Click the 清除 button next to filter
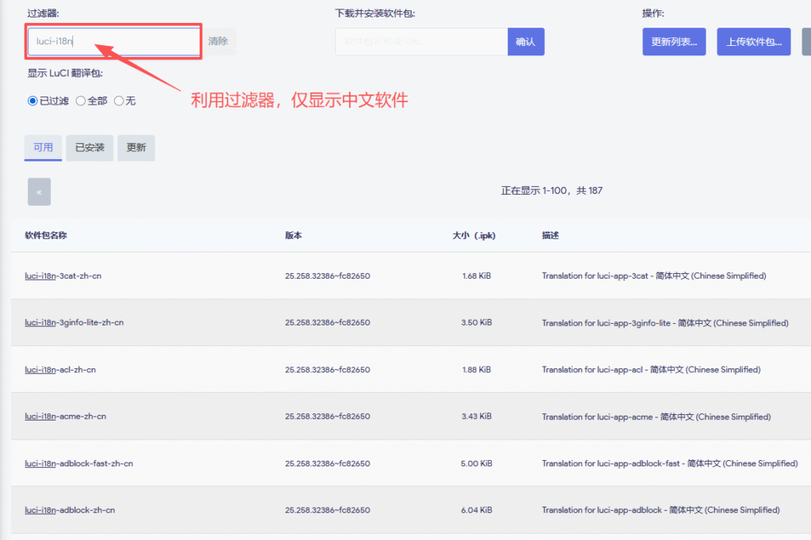 tap(219, 41)
